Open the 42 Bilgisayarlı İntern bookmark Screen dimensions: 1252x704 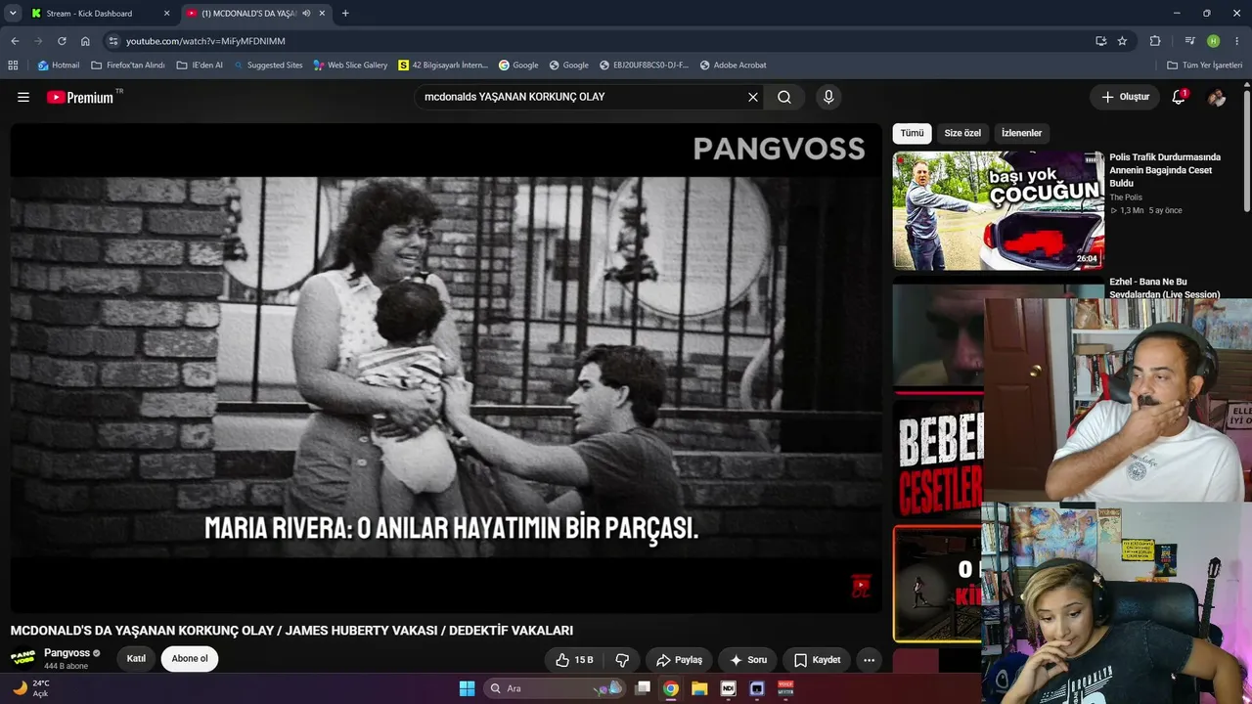tap(443, 66)
